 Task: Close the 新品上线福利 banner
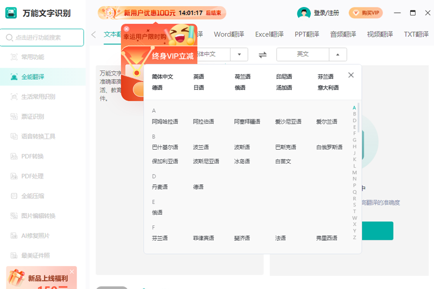(x=72, y=272)
